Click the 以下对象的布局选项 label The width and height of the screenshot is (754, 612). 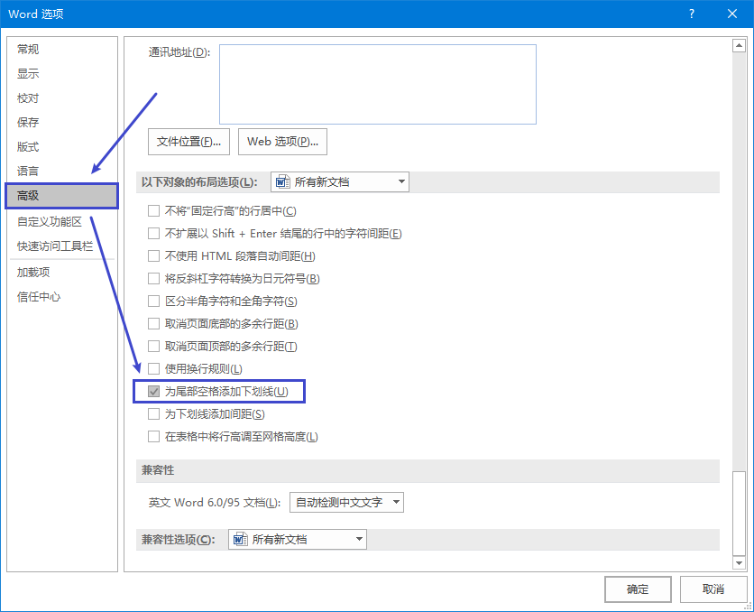[199, 181]
